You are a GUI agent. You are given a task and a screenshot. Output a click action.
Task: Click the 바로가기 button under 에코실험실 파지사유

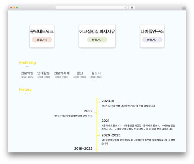(x=97, y=40)
